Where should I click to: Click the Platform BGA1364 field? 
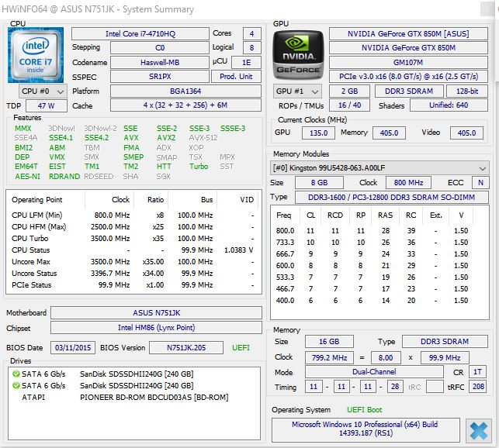pos(185,91)
